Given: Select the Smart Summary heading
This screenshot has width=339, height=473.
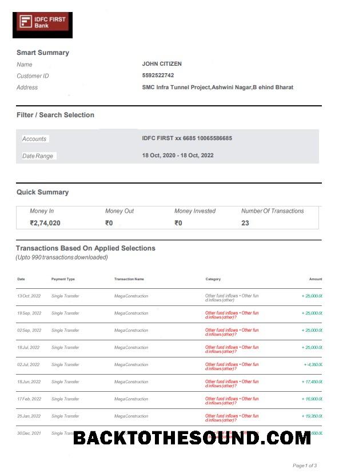Looking at the screenshot, I should pyautogui.click(x=43, y=53).
